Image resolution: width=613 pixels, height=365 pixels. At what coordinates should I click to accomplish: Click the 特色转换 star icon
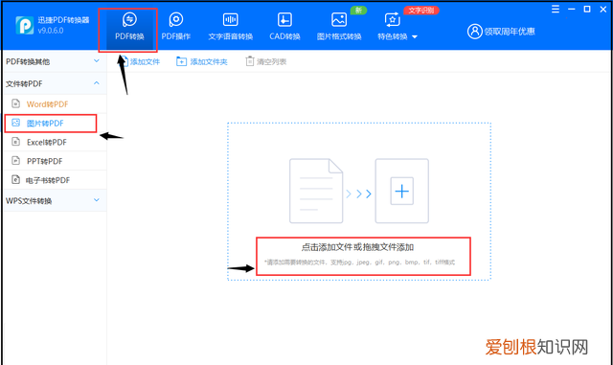pyautogui.click(x=392, y=19)
